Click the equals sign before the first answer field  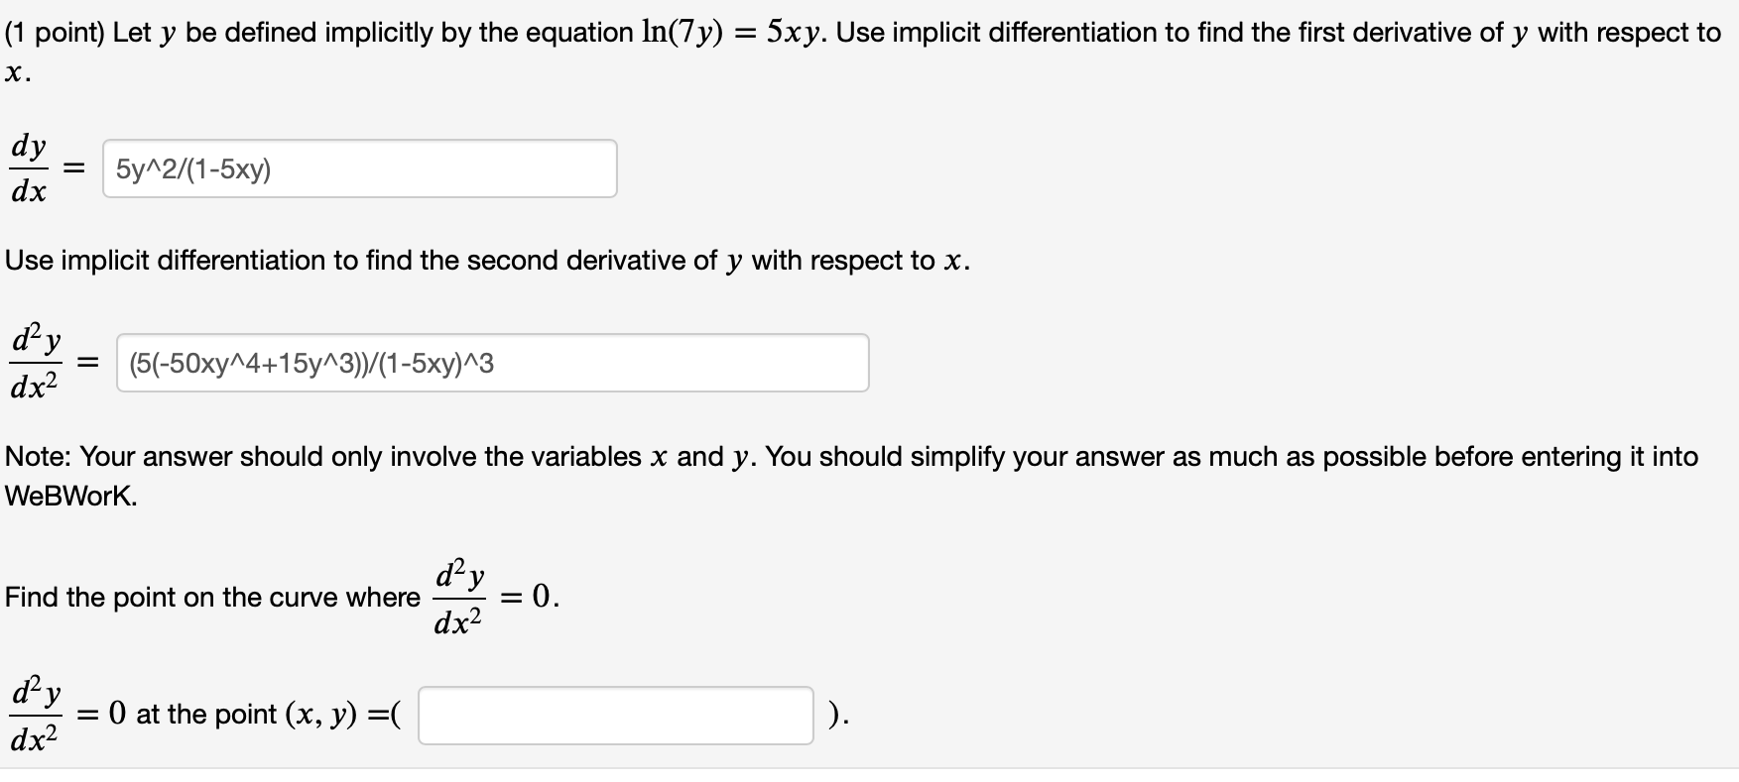coord(73,169)
